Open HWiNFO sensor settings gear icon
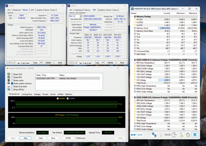 tap(188, 135)
